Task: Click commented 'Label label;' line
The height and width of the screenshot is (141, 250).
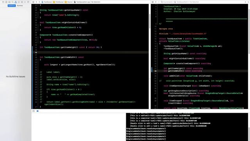Action: [50, 72]
